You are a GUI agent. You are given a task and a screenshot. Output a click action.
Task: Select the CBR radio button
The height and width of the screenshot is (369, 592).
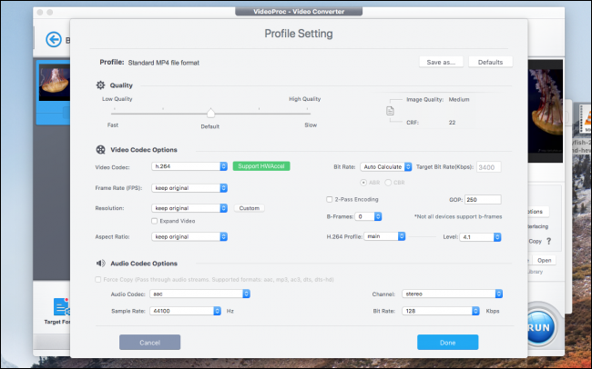click(x=388, y=183)
